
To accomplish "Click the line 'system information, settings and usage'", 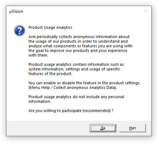I will pyautogui.click(x=74, y=69).
